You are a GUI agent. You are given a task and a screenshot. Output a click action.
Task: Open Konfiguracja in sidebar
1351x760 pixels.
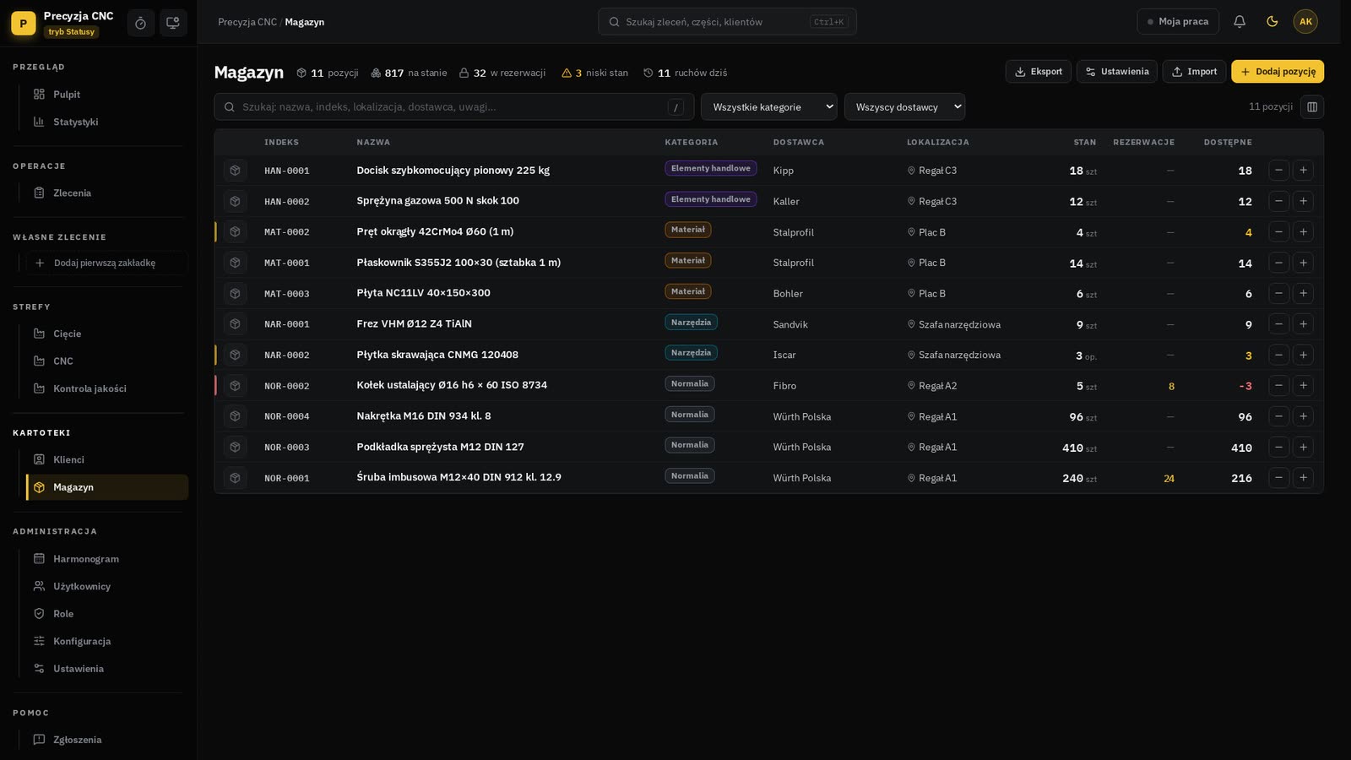click(107, 641)
